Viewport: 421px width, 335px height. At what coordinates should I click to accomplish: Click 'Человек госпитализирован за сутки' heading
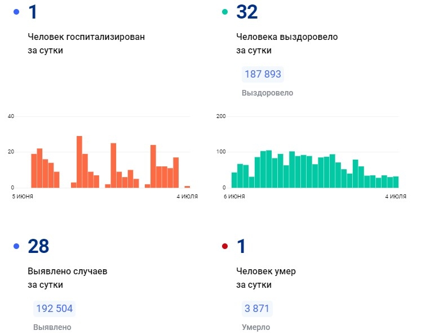86,43
